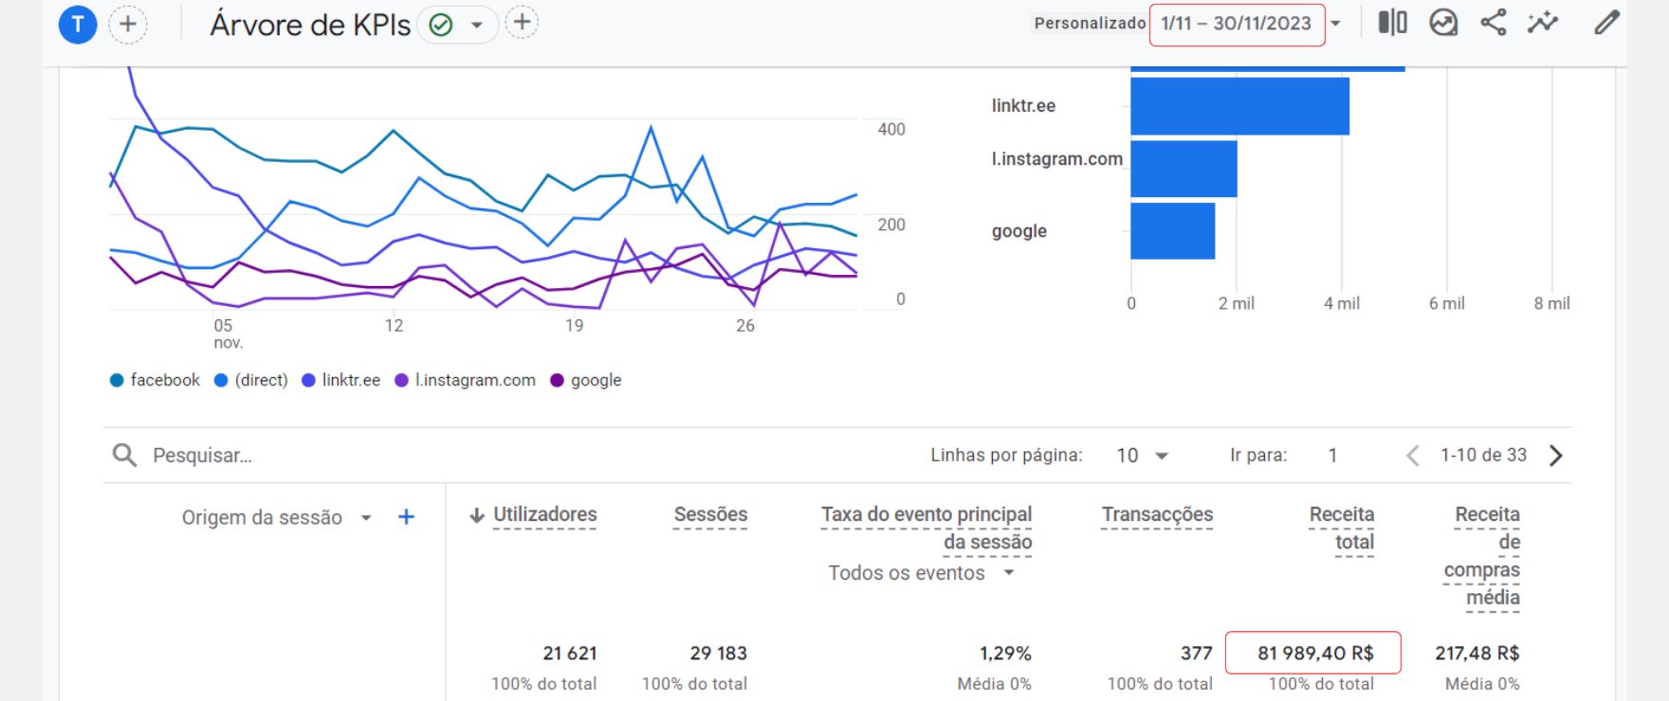Go to next page of results
This screenshot has width=1669, height=701.
pos(1555,456)
